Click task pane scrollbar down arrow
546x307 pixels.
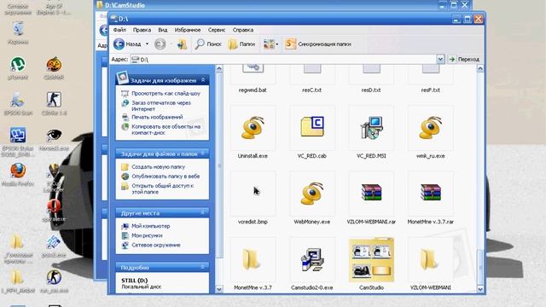click(x=219, y=289)
